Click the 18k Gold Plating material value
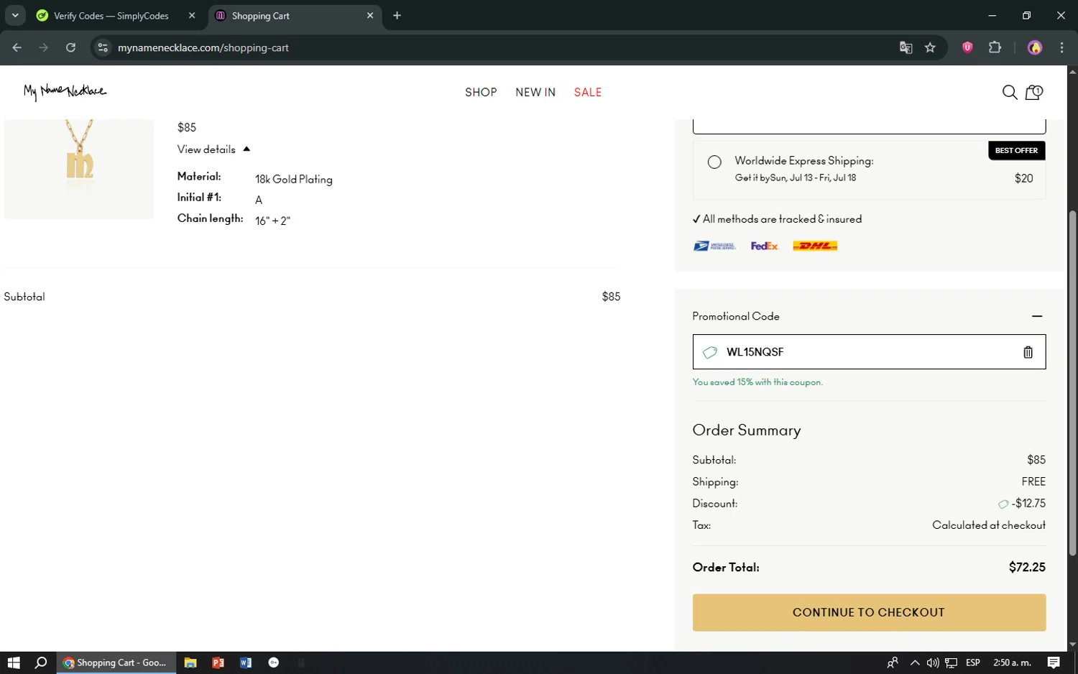Screen dimensions: 1078x674 [293, 180]
